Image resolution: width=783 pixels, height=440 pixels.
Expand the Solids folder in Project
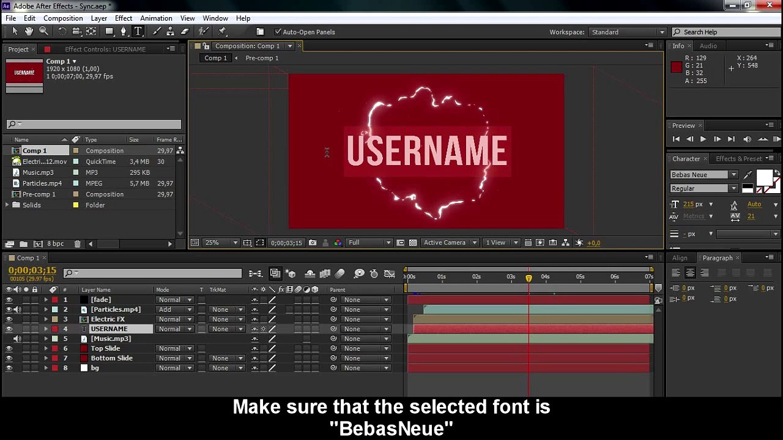click(x=7, y=205)
